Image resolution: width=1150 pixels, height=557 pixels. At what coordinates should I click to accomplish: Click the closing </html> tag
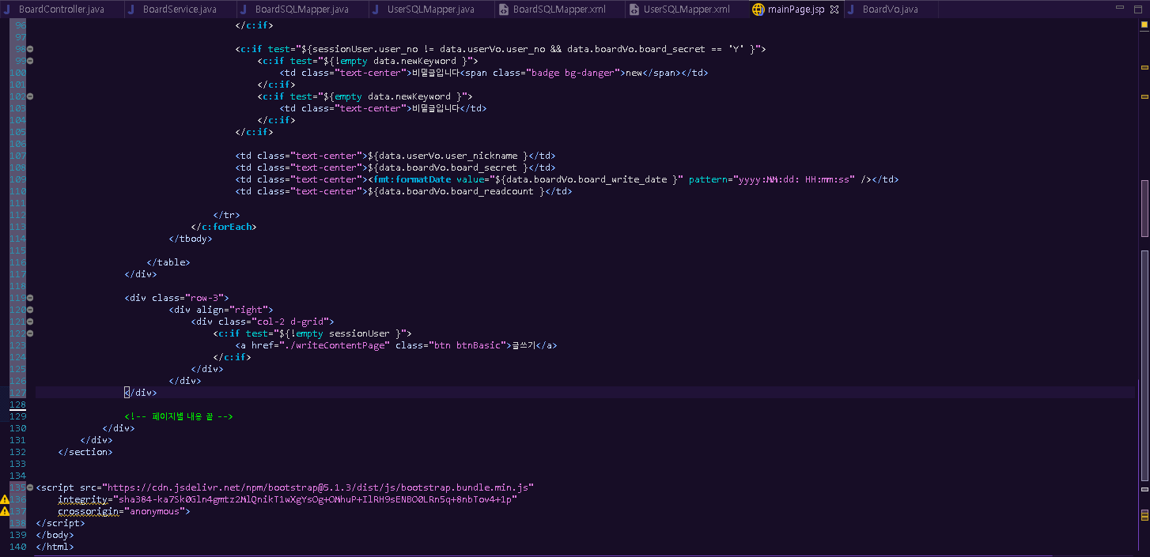click(55, 547)
